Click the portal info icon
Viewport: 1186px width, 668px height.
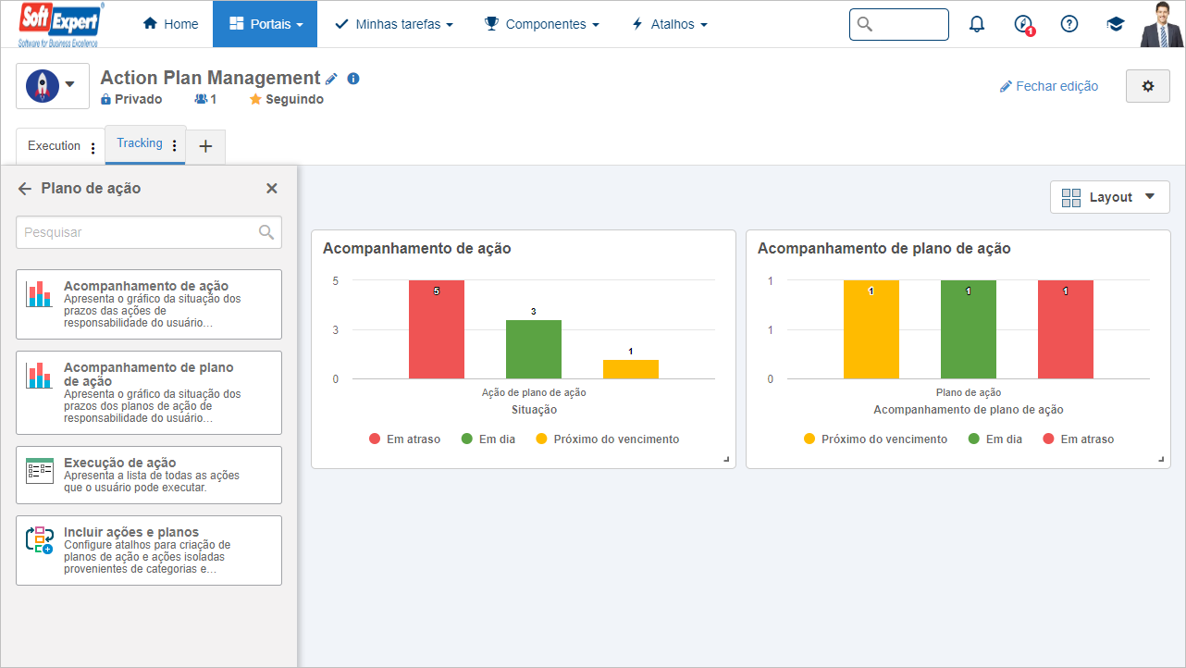click(353, 79)
